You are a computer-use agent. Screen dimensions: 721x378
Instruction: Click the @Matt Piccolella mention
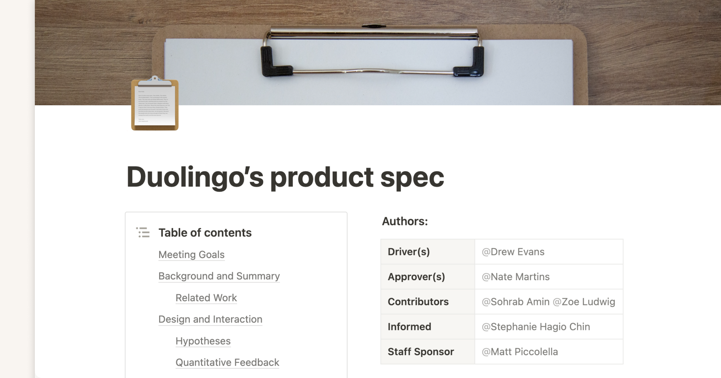(520, 352)
